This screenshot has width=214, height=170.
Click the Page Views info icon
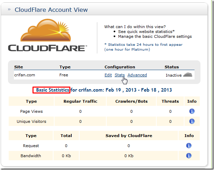click(x=191, y=111)
